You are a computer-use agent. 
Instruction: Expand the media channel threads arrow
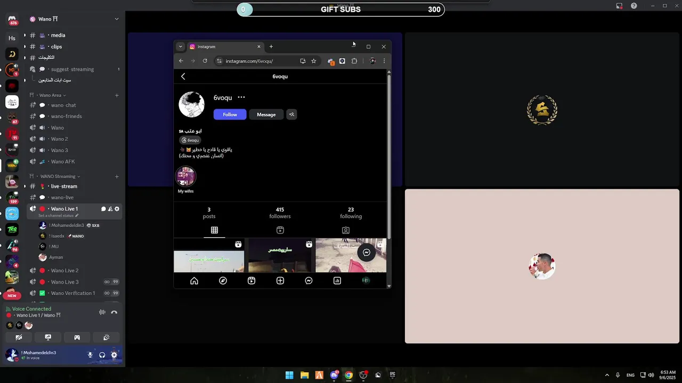click(25, 35)
